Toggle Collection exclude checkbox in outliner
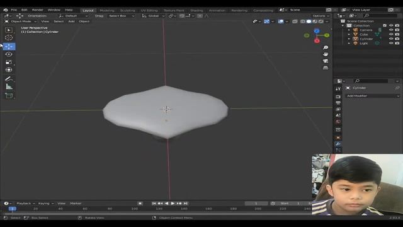 [385, 25]
